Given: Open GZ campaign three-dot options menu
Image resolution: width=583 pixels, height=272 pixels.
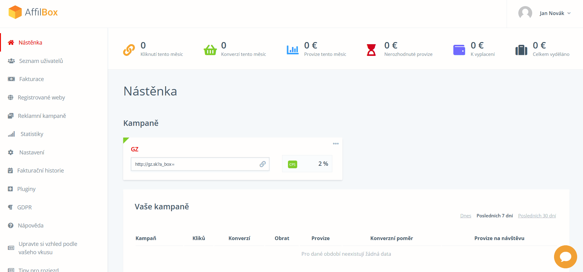Looking at the screenshot, I should (x=336, y=144).
